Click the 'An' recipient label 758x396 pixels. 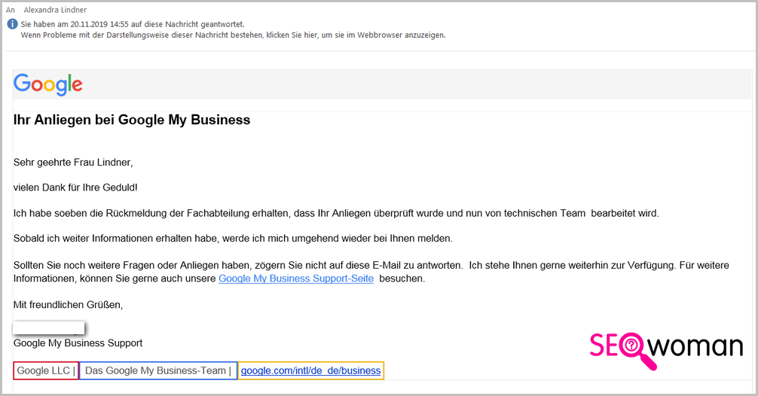coord(11,10)
